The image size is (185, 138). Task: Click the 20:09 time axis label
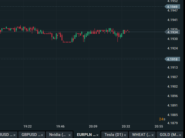point(93,126)
